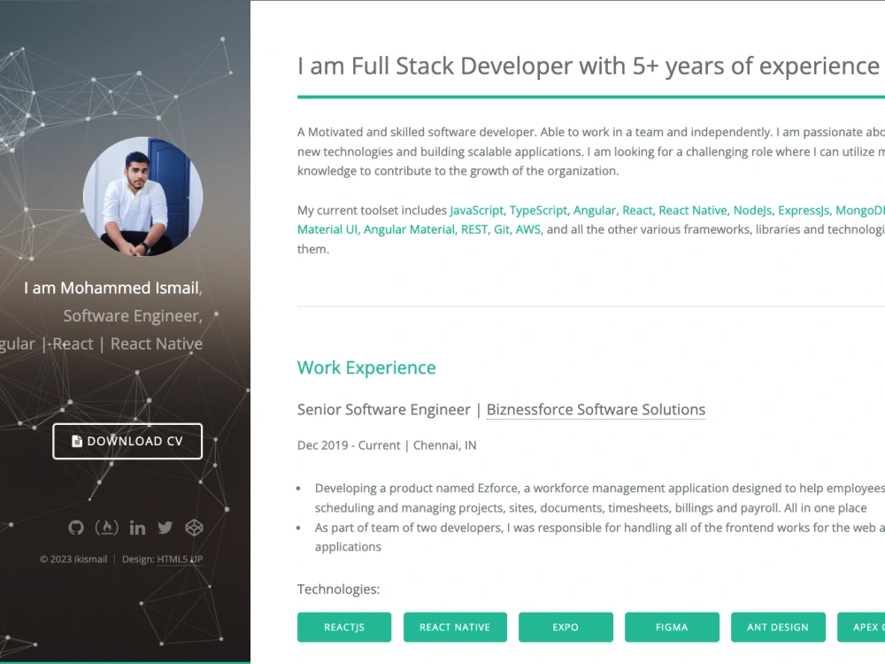
Task: Open the MongoDB link in the toolset
Action: coord(865,210)
